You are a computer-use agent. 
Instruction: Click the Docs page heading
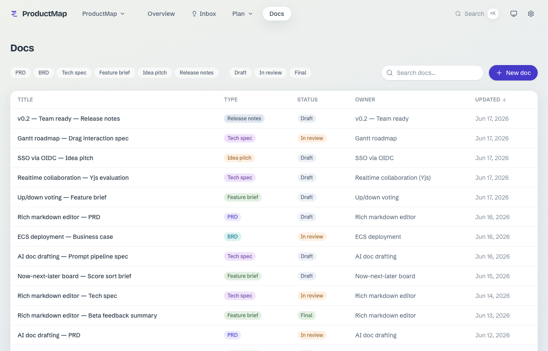[22, 48]
